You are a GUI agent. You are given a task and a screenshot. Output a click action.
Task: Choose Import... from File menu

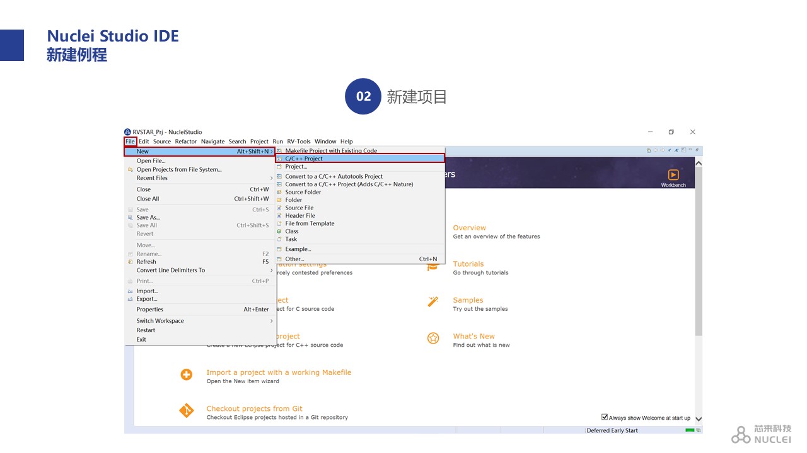(x=200, y=291)
